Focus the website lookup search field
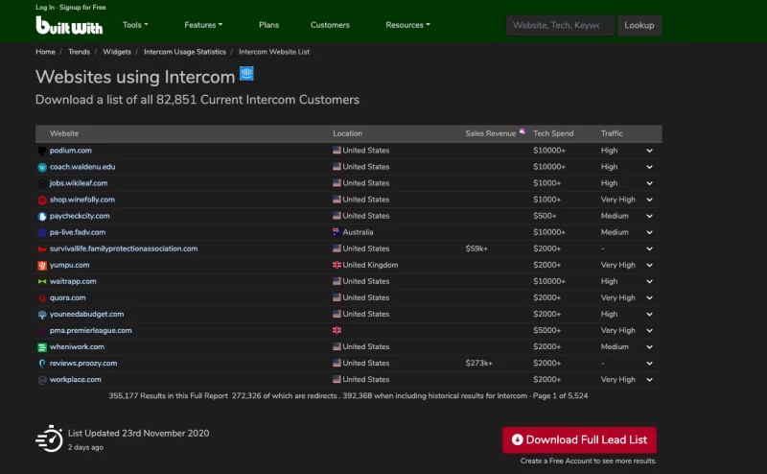 (559, 25)
